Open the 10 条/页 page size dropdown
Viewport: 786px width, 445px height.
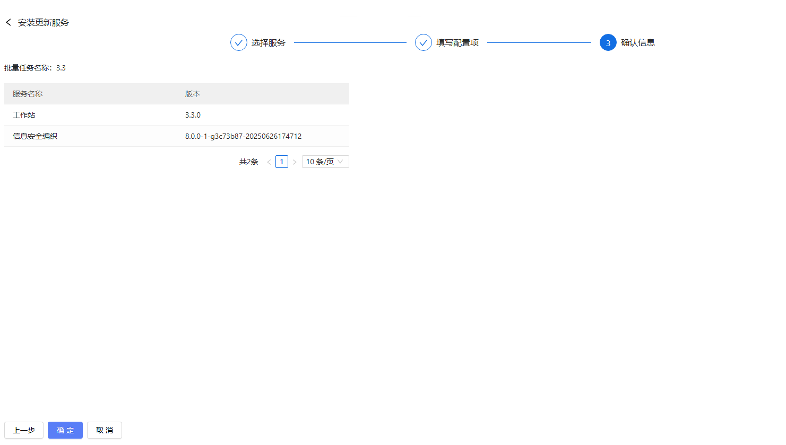(x=325, y=162)
